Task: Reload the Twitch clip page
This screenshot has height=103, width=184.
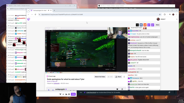Action: (x=35, y=15)
